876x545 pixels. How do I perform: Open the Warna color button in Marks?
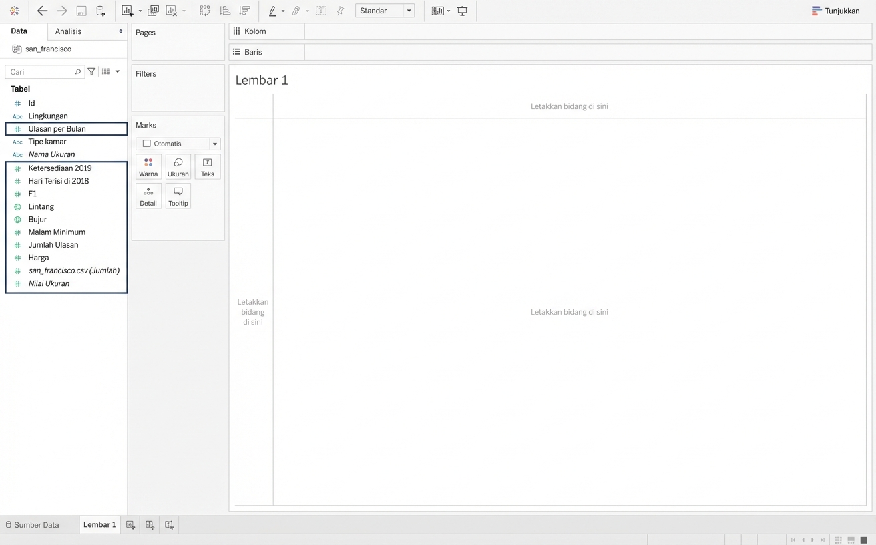(x=148, y=167)
